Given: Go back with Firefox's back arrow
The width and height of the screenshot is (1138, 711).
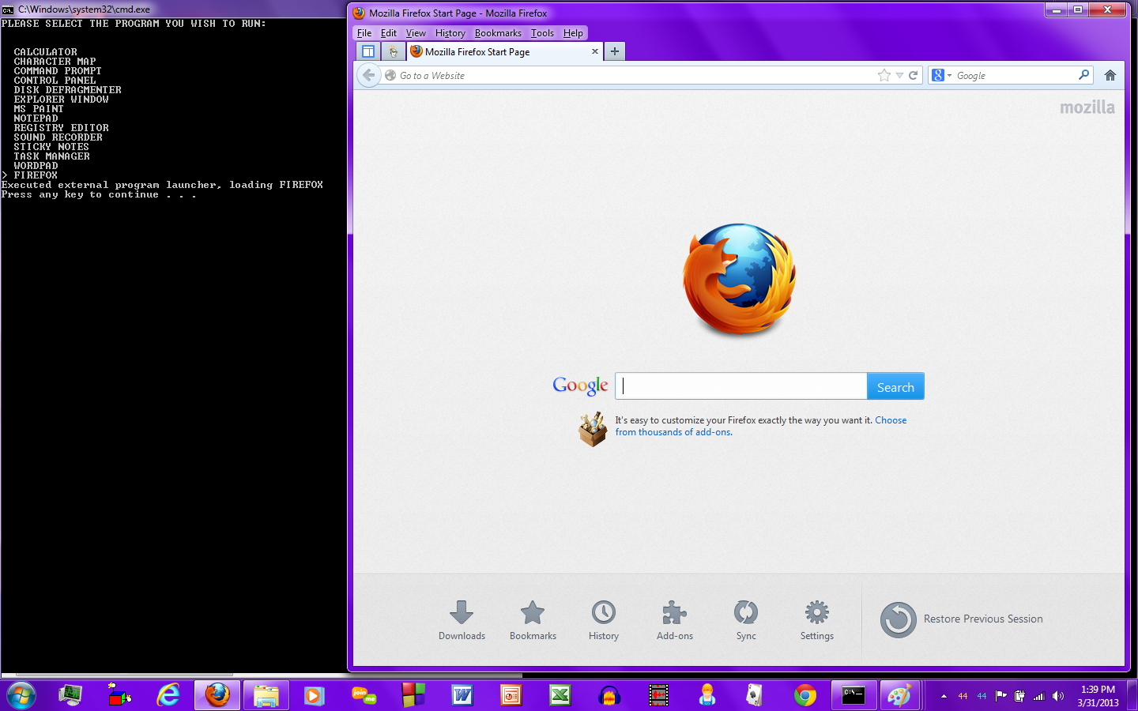Looking at the screenshot, I should 368,75.
